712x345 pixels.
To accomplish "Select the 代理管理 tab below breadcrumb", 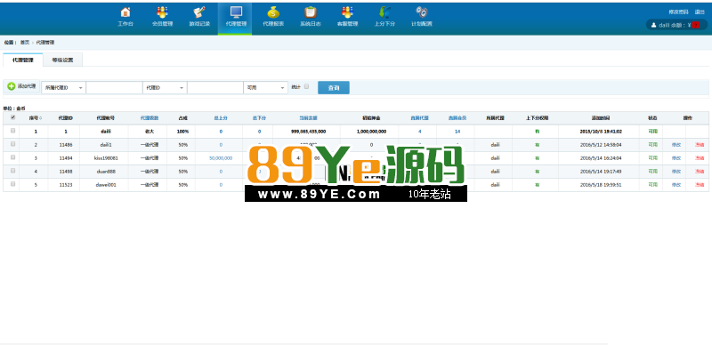I will (23, 60).
